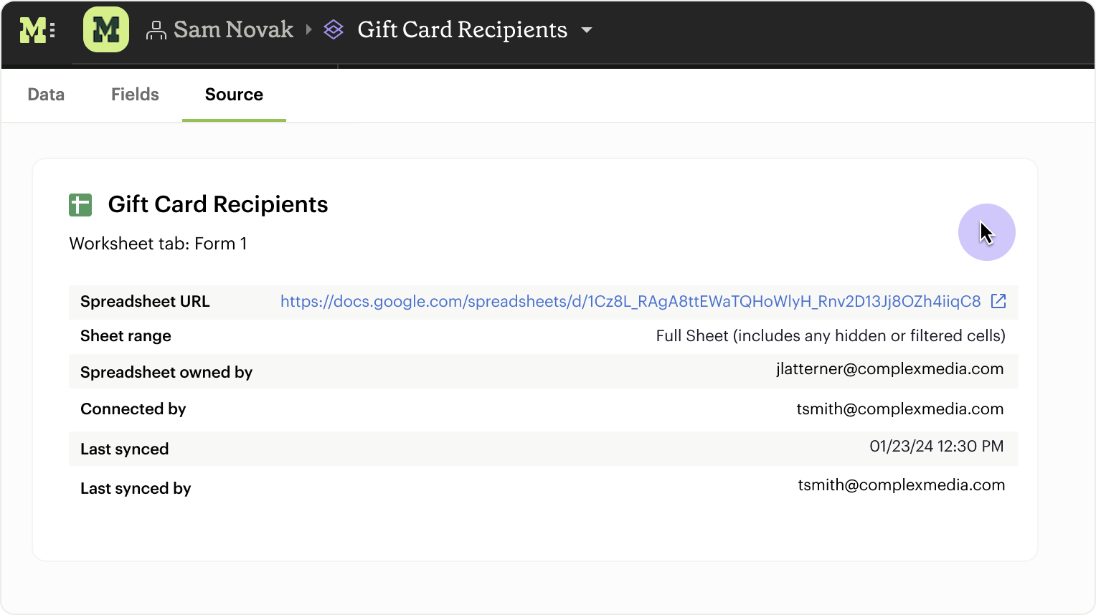
Task: Click the Full Sheet range value
Action: point(831,336)
